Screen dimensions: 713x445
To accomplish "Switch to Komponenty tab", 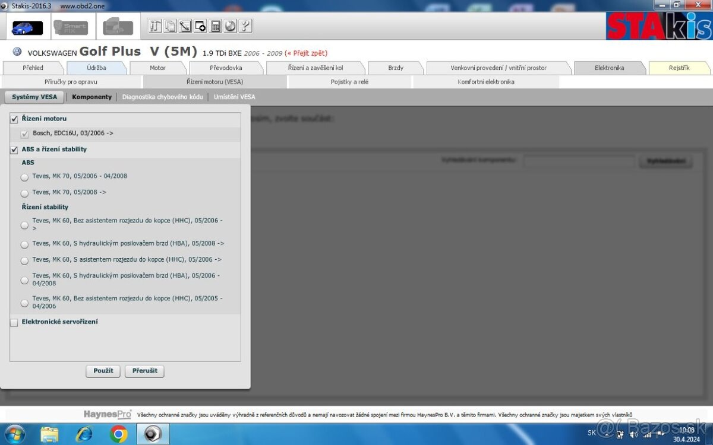I will (92, 97).
